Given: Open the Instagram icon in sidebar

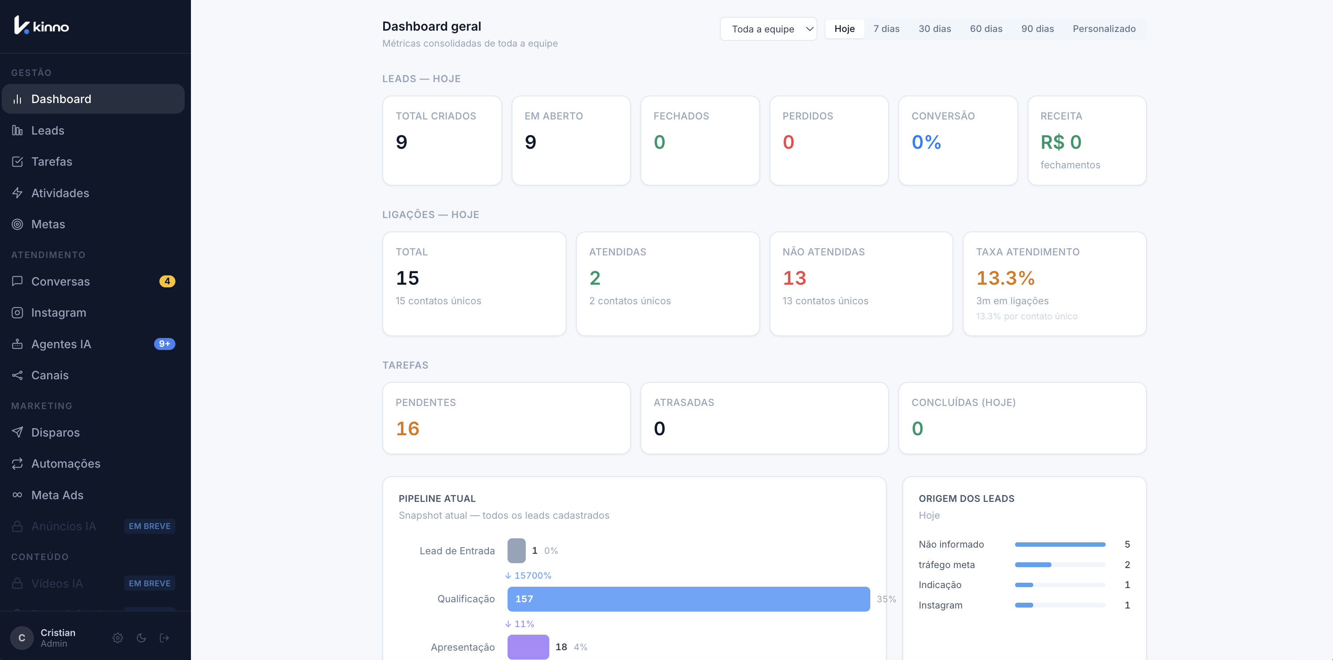Looking at the screenshot, I should tap(17, 313).
